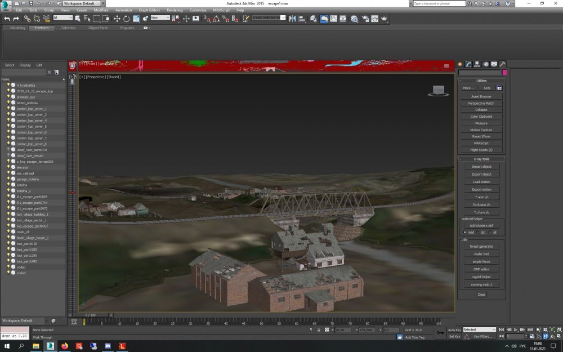Select esc_railroad in the scene list
The height and width of the screenshot is (352, 563).
click(x=25, y=173)
